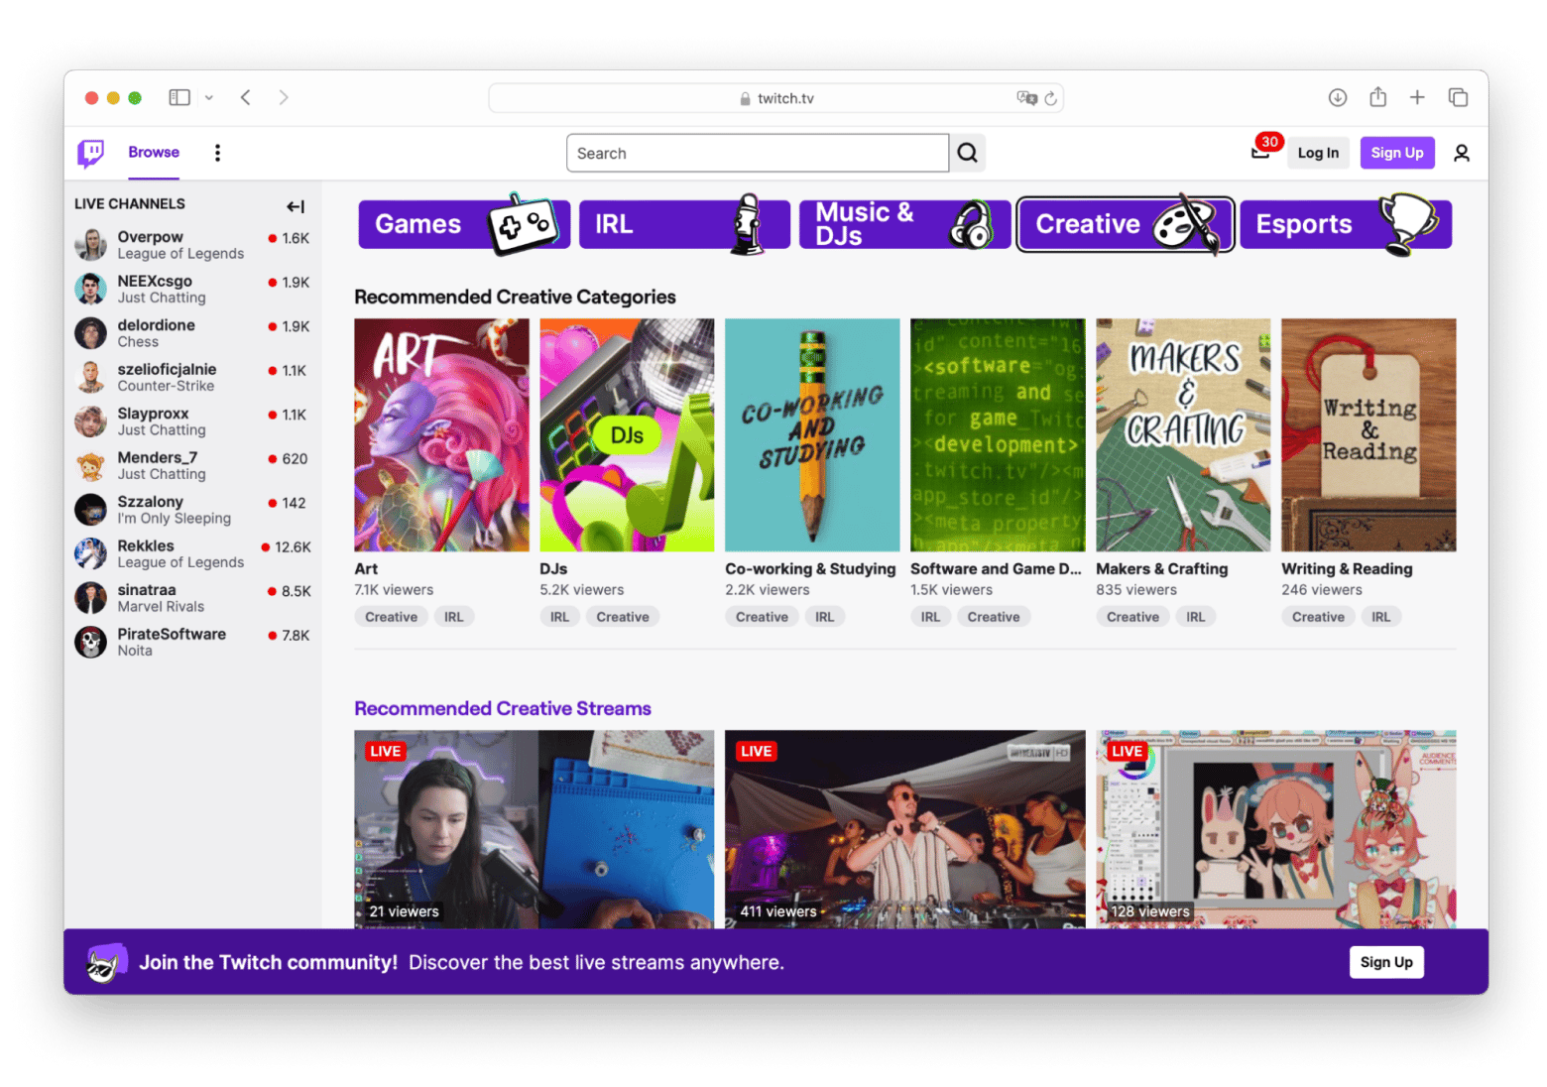Image resolution: width=1547 pixels, height=1087 pixels.
Task: Switch to the IRL category tab
Action: coord(684,224)
